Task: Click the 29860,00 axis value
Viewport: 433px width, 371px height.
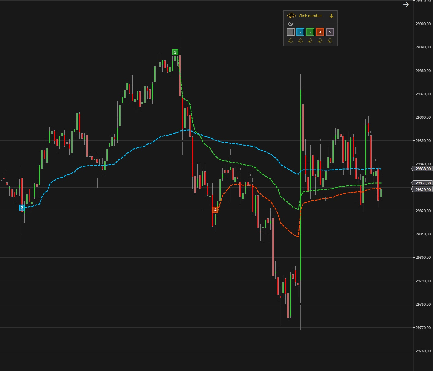Action: point(423,117)
